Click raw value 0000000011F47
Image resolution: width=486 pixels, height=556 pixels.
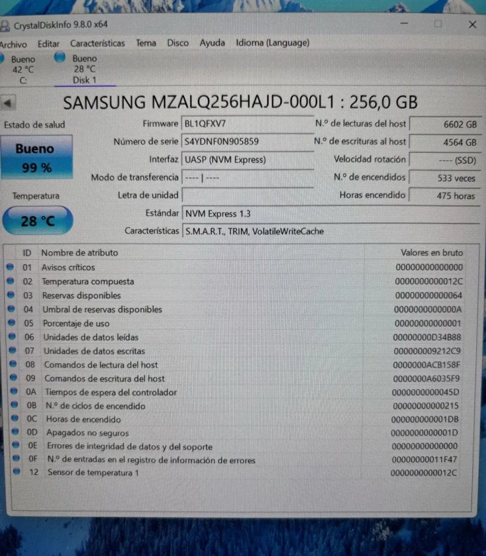point(424,459)
